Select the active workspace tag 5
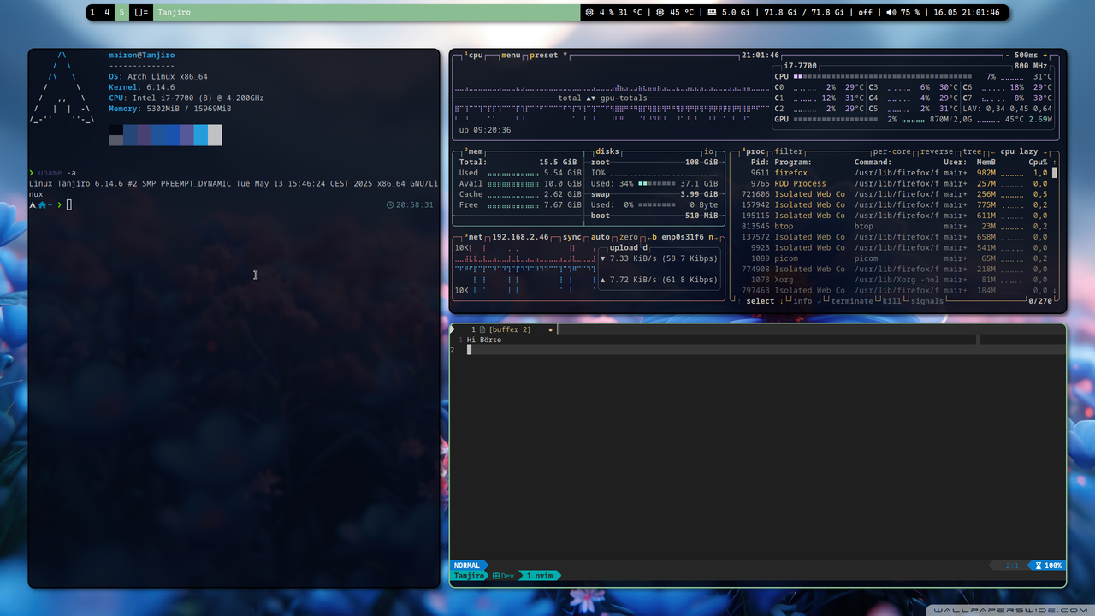Image resolution: width=1095 pixels, height=616 pixels. (121, 13)
